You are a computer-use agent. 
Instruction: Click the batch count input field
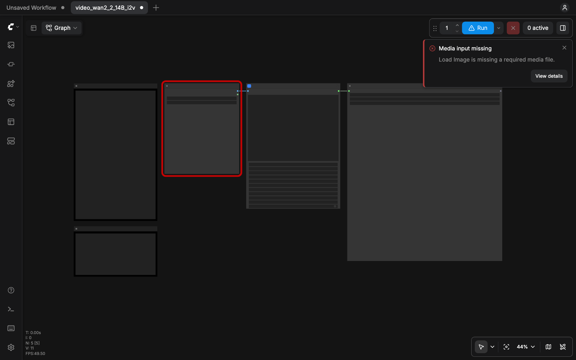pos(447,28)
